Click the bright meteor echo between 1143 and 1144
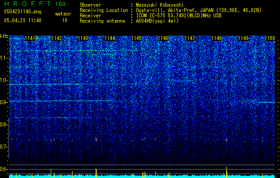 pos(96,139)
